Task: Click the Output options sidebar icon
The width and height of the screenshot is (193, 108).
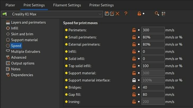Action: [8, 63]
